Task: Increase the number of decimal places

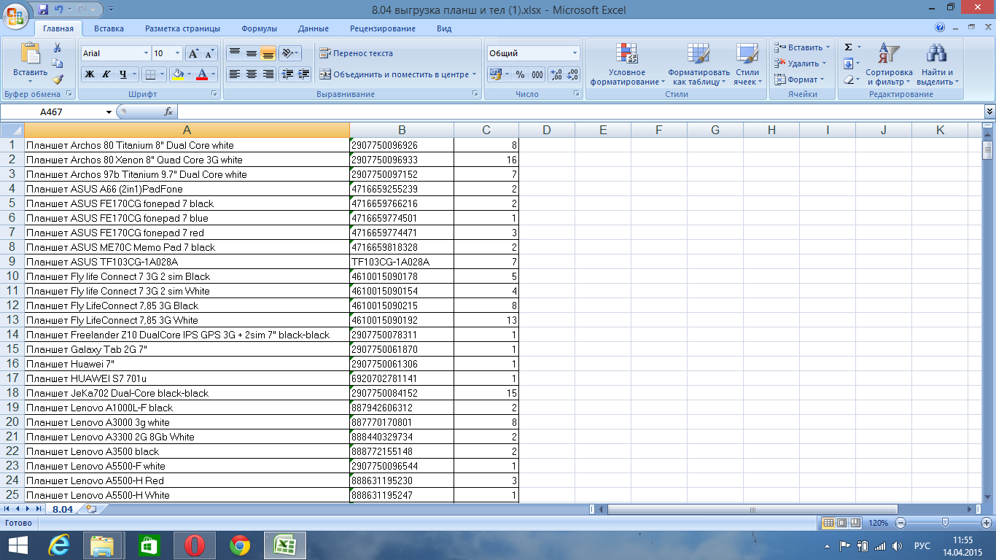Action: [x=556, y=74]
